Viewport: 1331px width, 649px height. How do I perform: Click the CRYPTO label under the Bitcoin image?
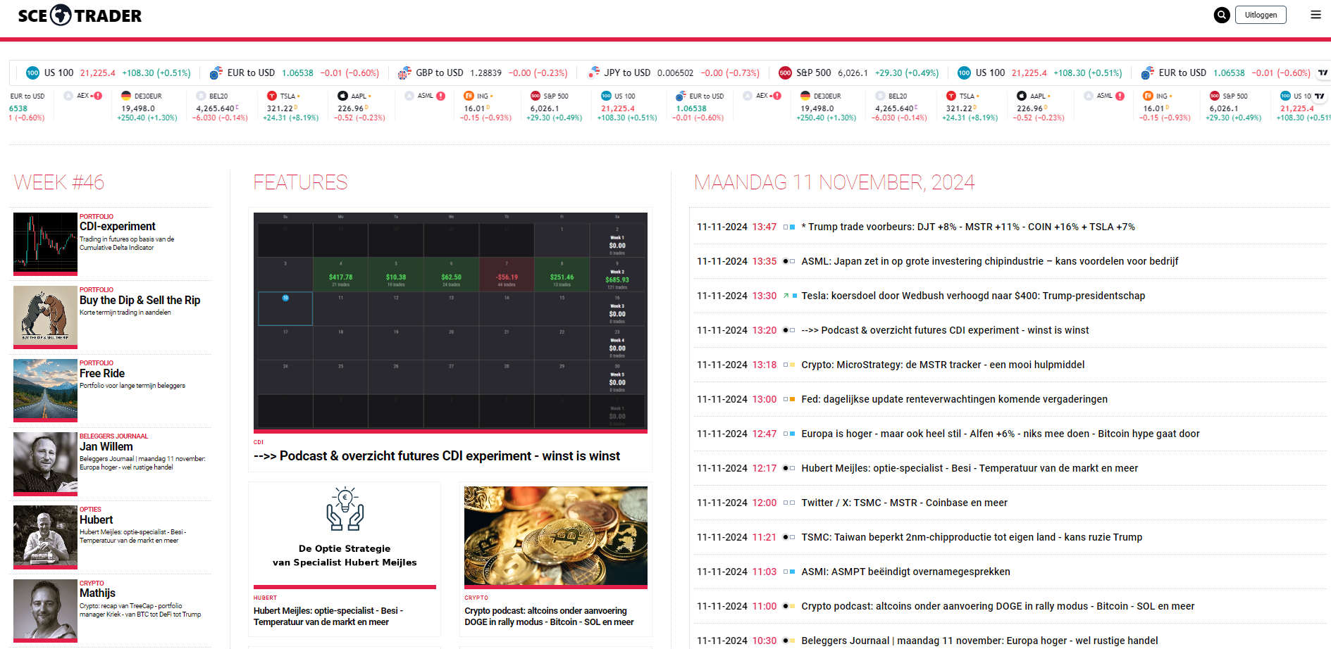tap(476, 598)
